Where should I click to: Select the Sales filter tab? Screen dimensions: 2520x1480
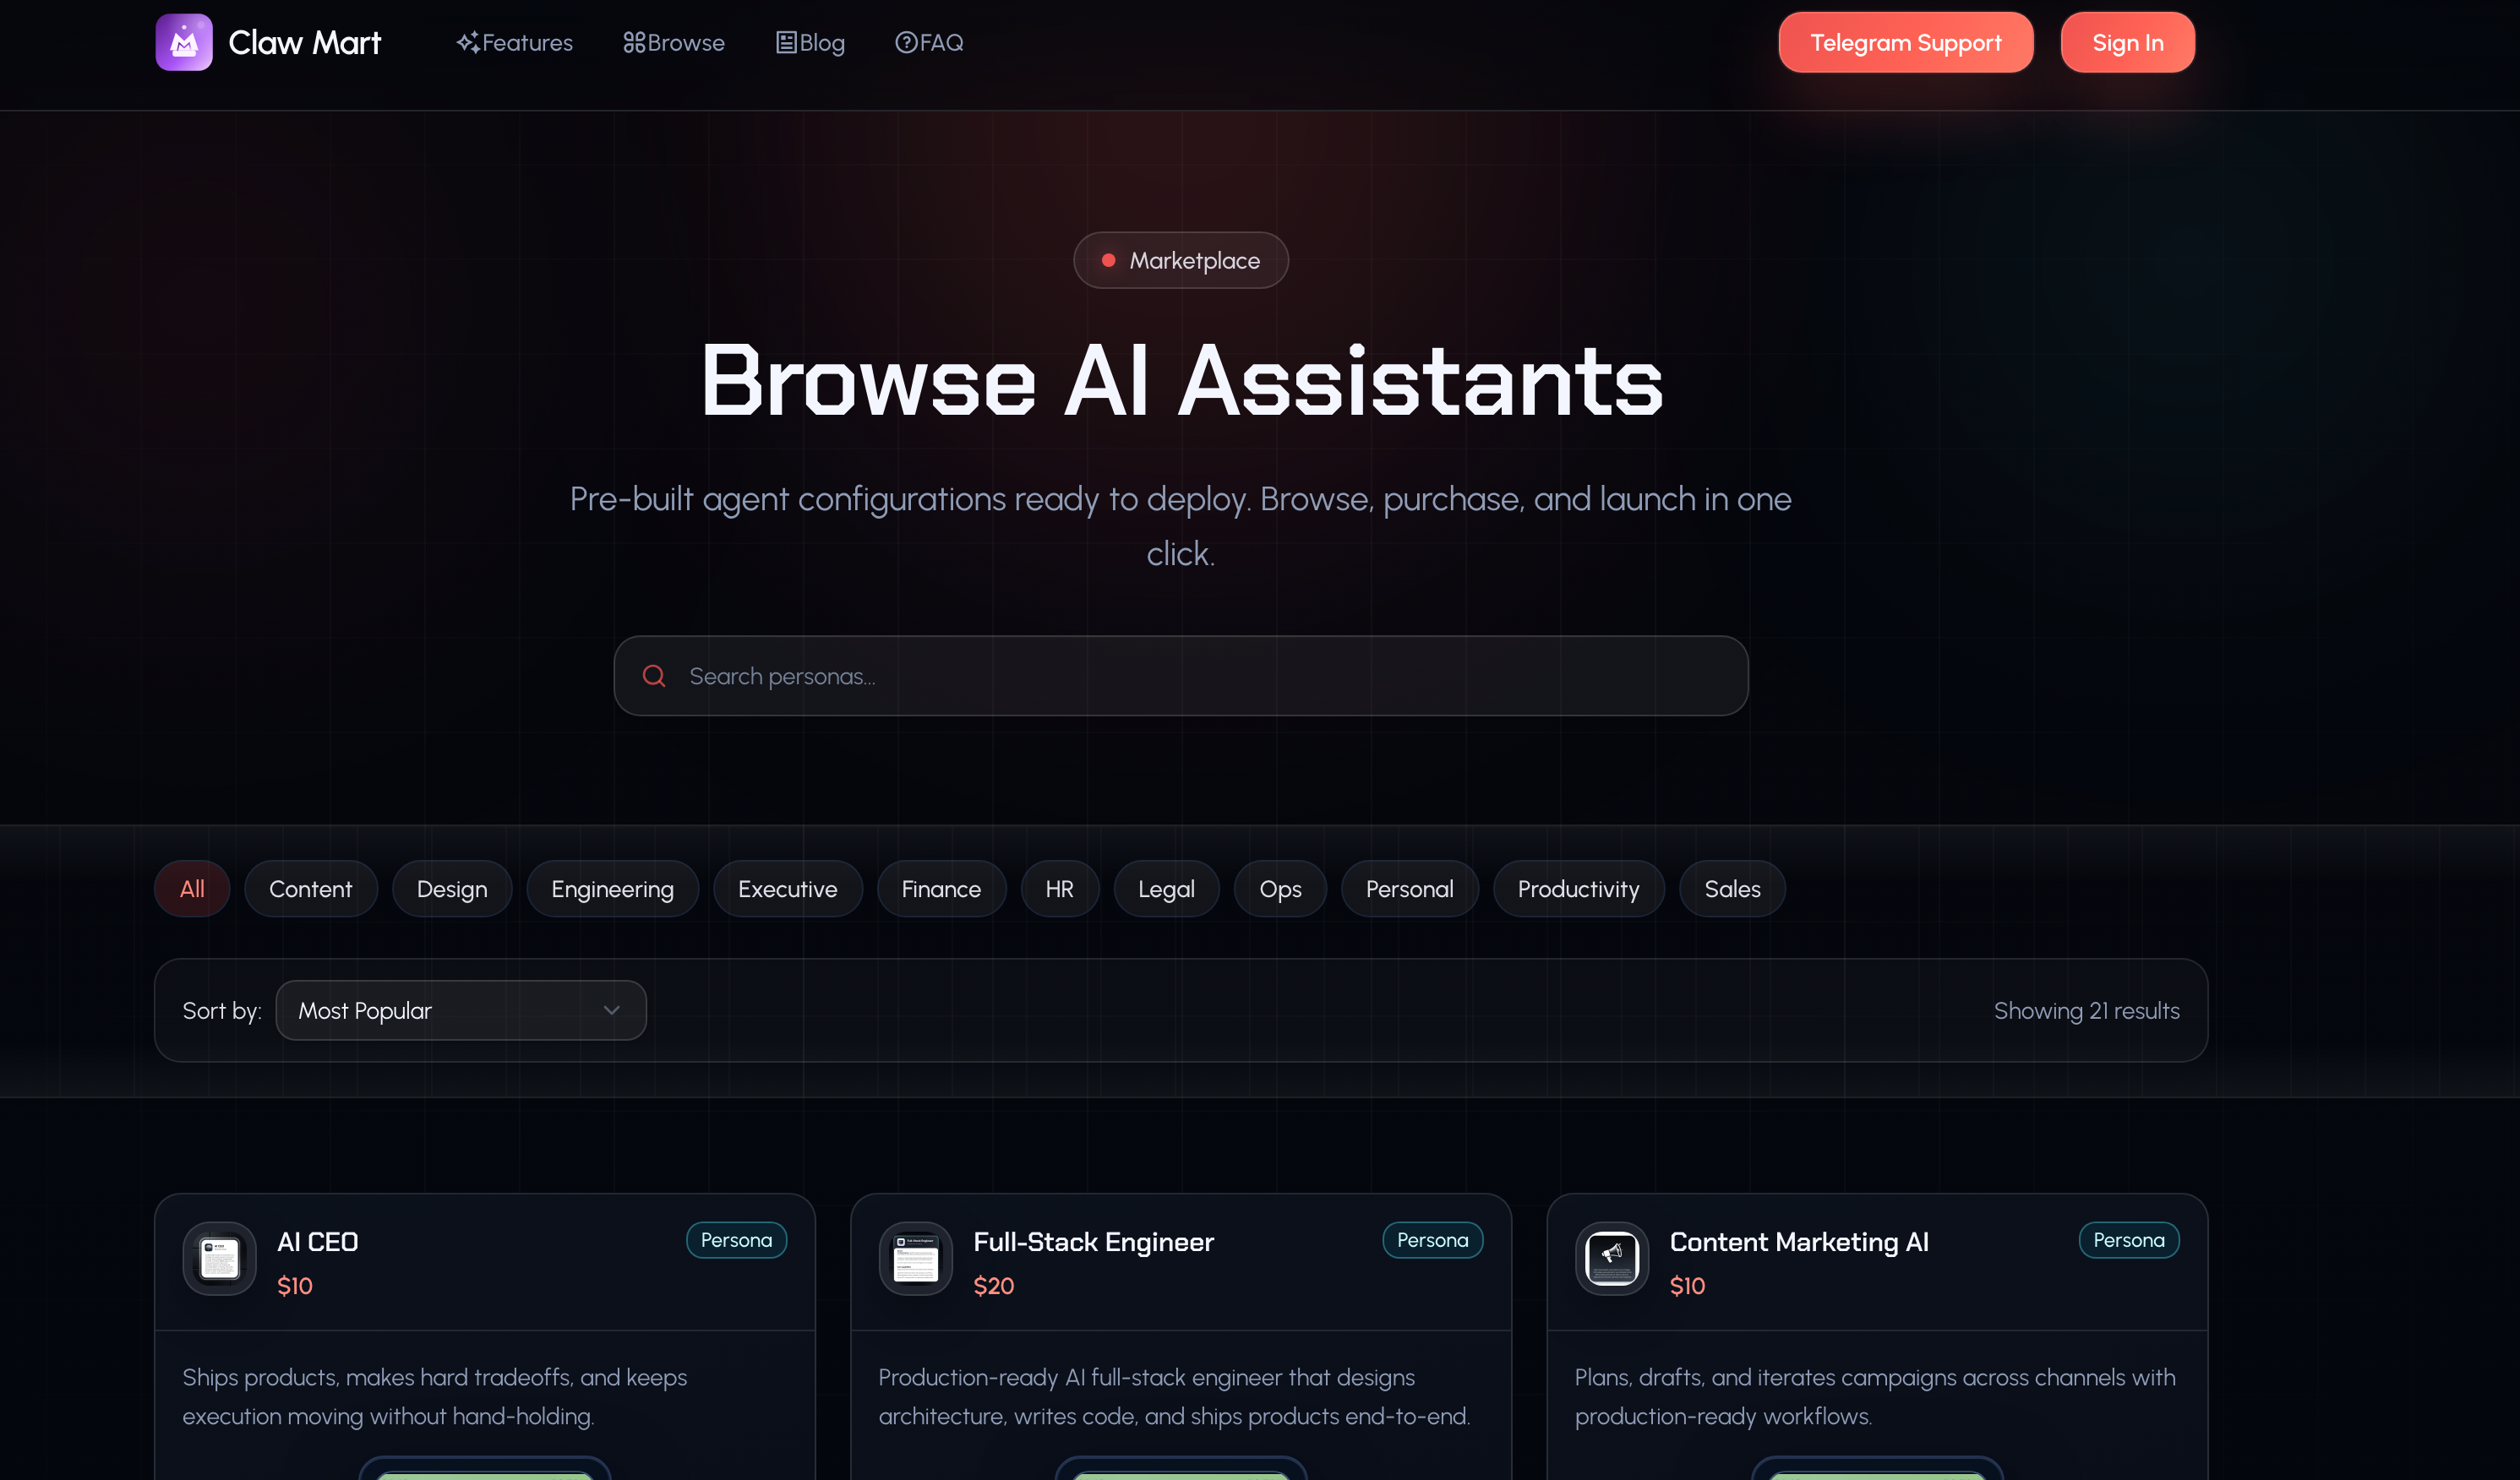(x=1732, y=889)
